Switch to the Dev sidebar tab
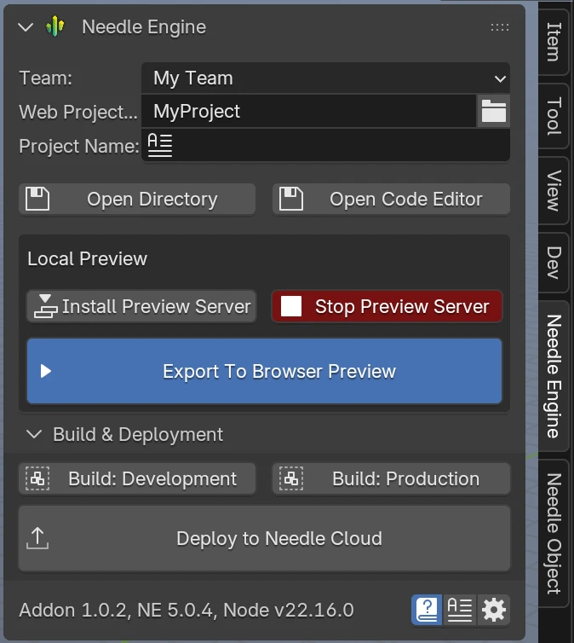Image resolution: width=574 pixels, height=643 pixels. 553,263
